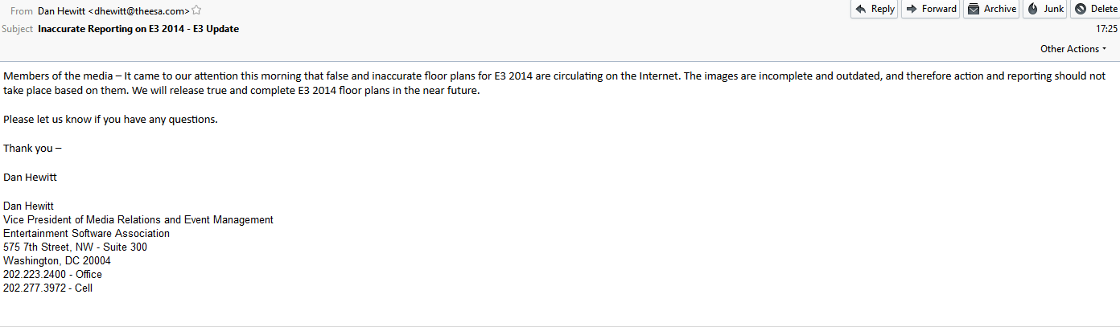Click the 'Please let us know' sentence
The width and height of the screenshot is (1120, 327).
[x=111, y=120]
